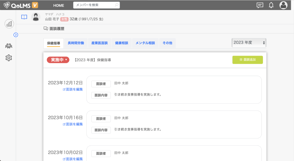Open the chat messages icon
The width and height of the screenshot is (294, 161).
tap(260, 5)
